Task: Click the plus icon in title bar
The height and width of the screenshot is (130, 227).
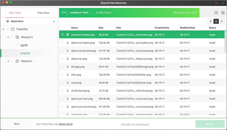Action: pyautogui.click(x=210, y=3)
